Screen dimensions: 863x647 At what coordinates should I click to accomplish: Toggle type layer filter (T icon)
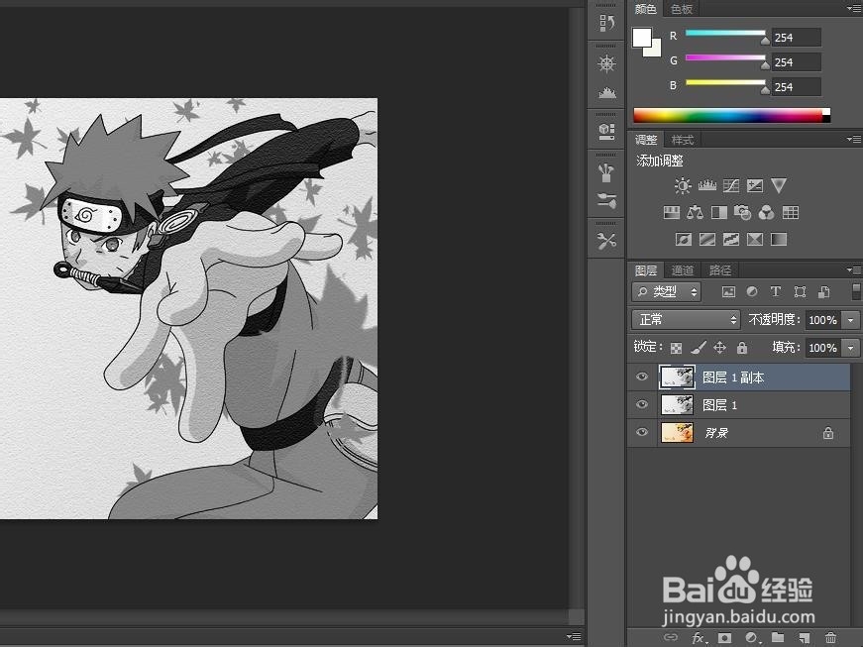click(776, 291)
